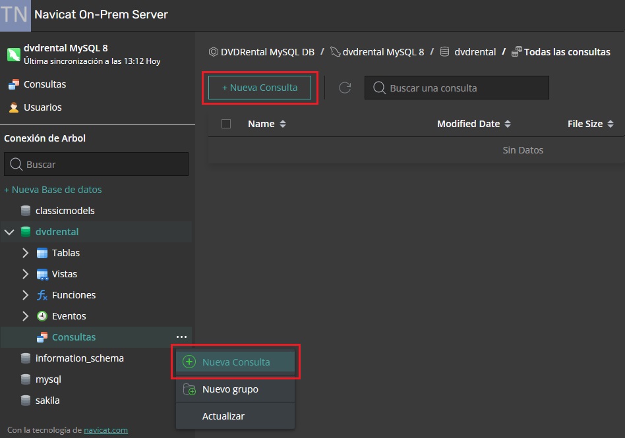625x438 pixels.
Task: Choose Nueva Consulta from context menu
Action: point(235,362)
